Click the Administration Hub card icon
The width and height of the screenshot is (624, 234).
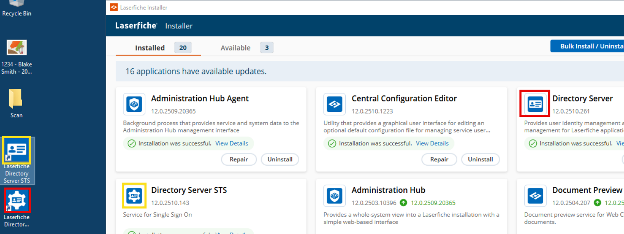(335, 196)
